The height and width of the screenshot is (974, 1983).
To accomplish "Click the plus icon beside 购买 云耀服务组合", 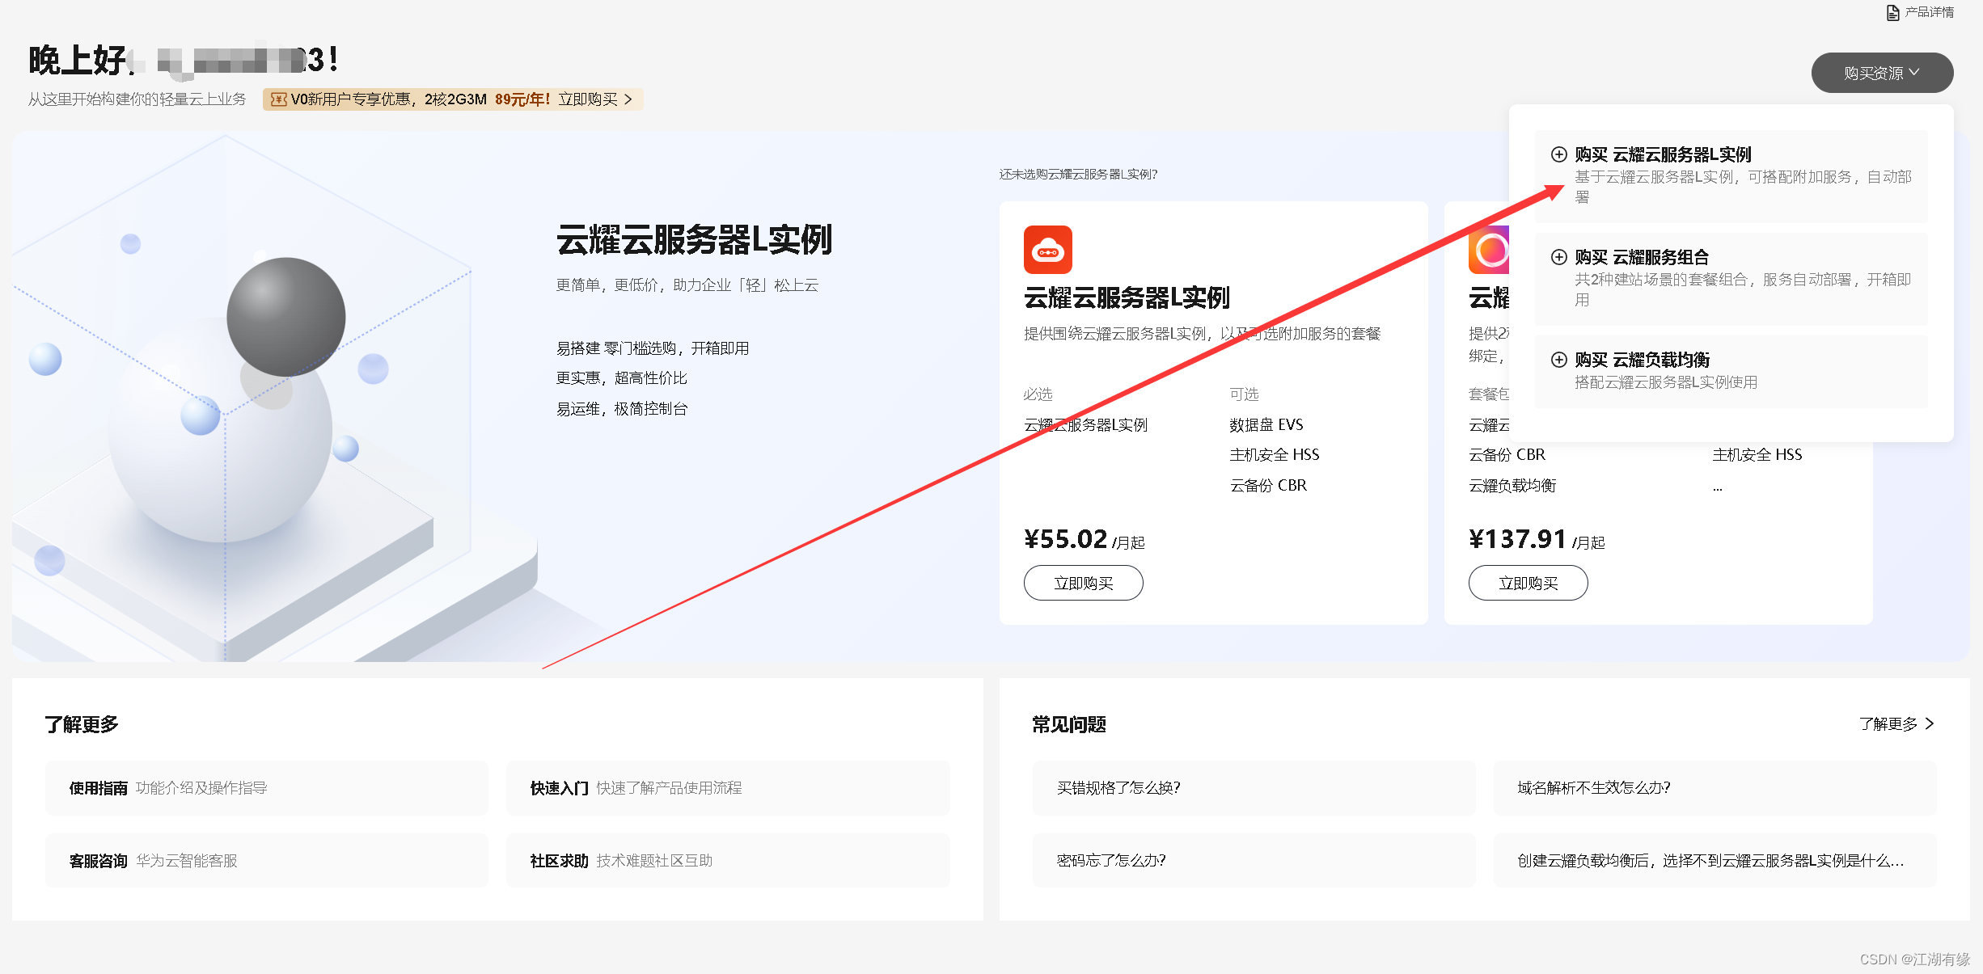I will 1558,257.
